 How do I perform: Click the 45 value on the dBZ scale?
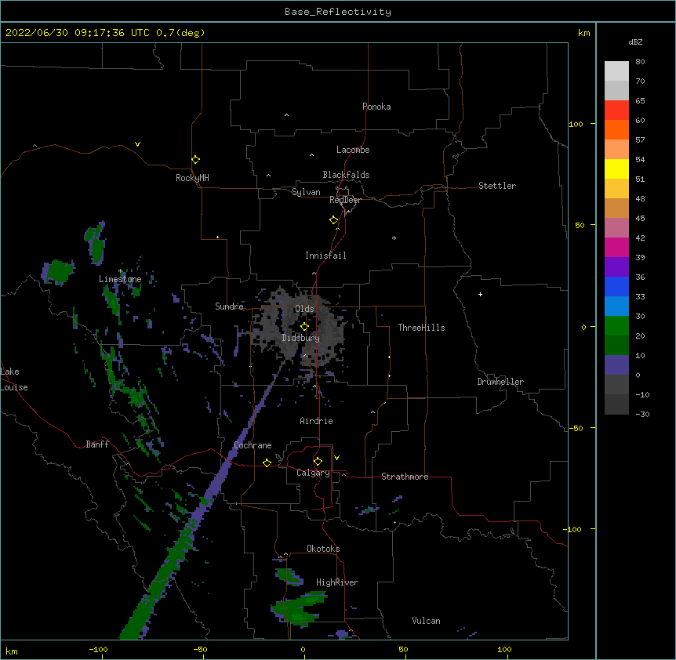[640, 218]
